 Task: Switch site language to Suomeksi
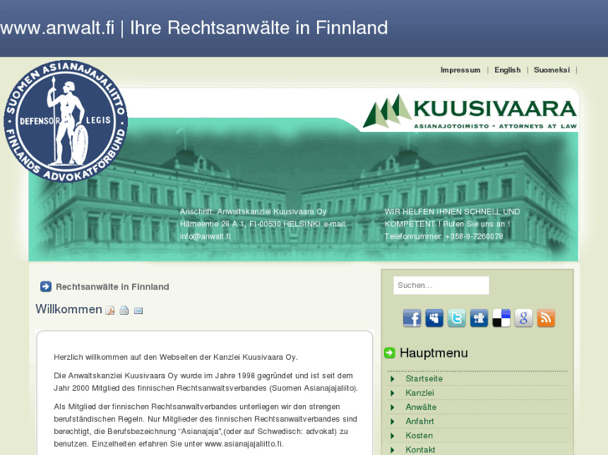[x=552, y=70]
